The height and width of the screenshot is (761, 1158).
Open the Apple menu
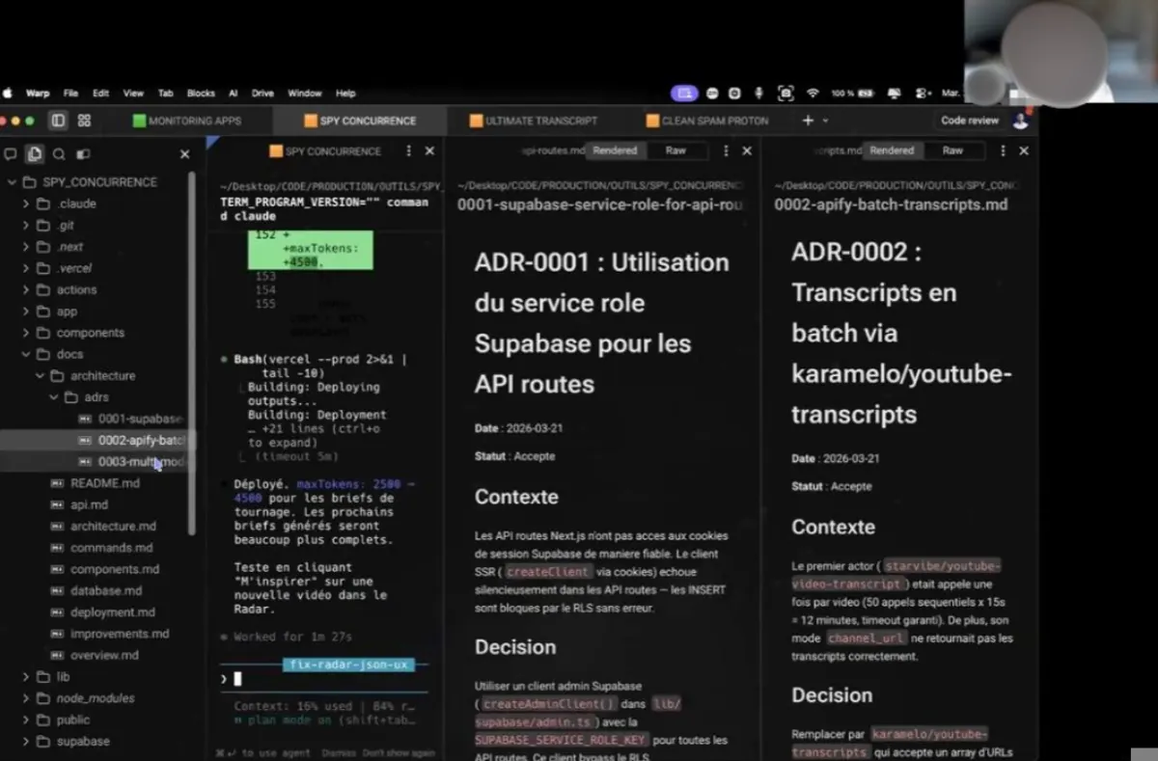pyautogui.click(x=9, y=94)
